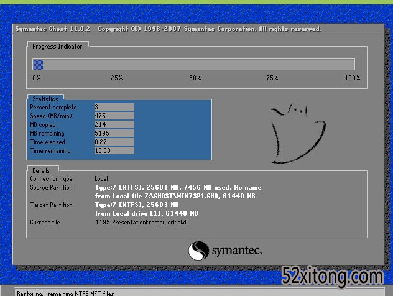Image resolution: width=393 pixels, height=296 pixels.
Task: Click the WIN7SP1.GHO source file path line
Action: (175, 196)
